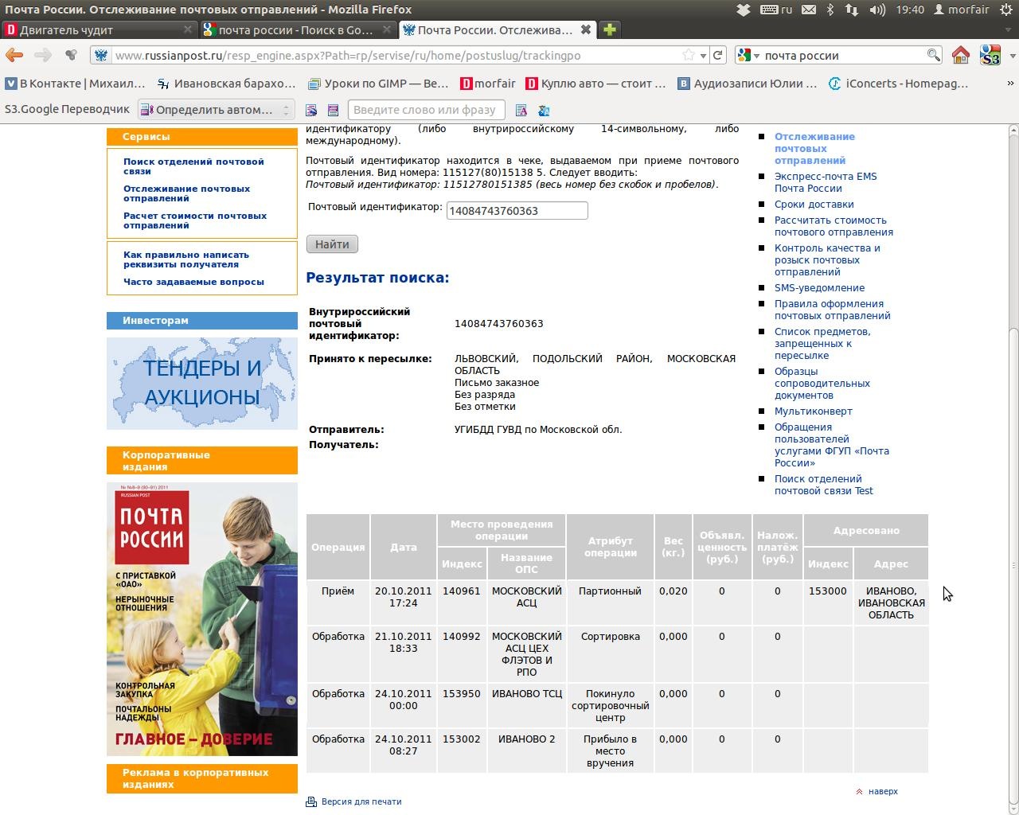Viewport: 1019px width, 815px height.
Task: Switch to the 'почта россии - Поиск в Go...' tab
Action: pyautogui.click(x=299, y=29)
